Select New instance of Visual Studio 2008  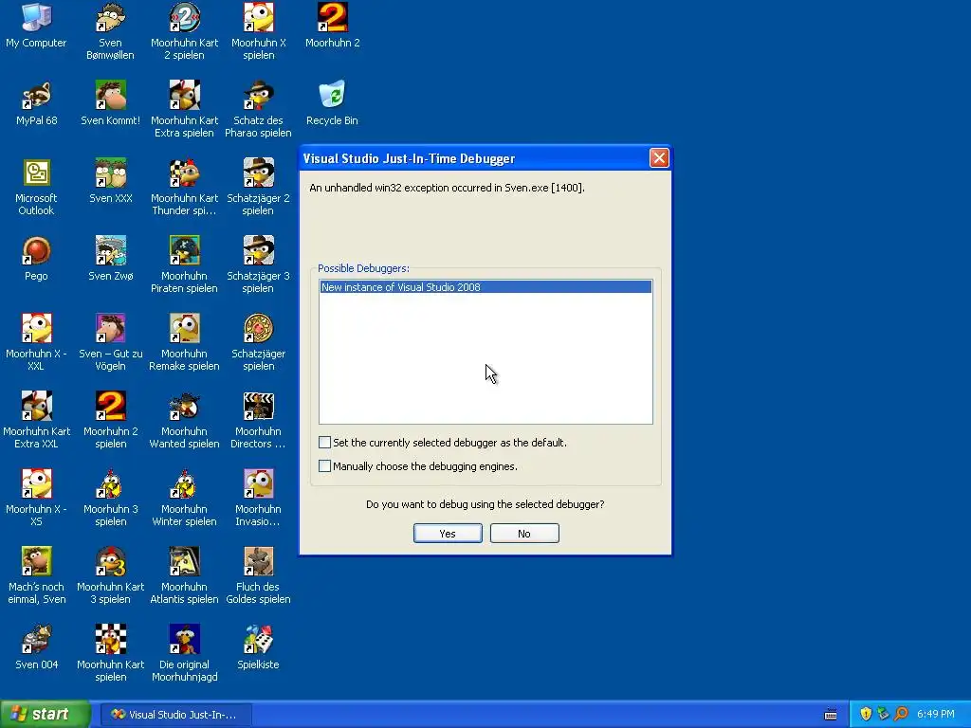click(x=485, y=287)
